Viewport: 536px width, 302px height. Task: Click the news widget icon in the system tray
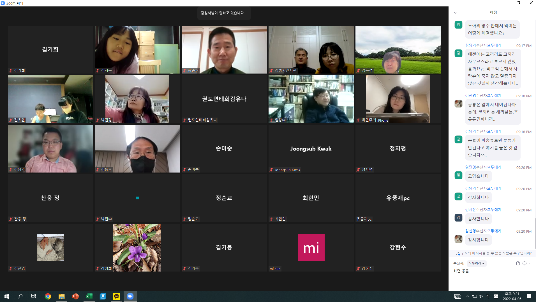(x=458, y=296)
